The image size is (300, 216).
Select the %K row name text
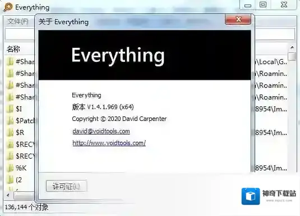[21, 168]
